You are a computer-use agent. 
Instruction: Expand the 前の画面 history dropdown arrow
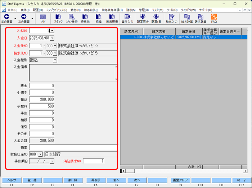point(15,18)
